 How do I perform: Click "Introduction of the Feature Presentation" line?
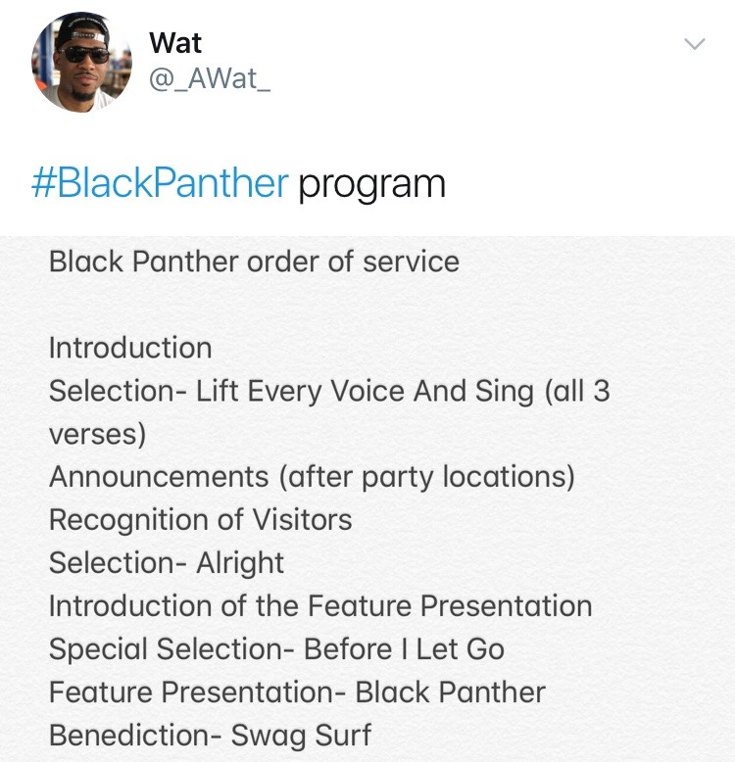[x=319, y=605]
